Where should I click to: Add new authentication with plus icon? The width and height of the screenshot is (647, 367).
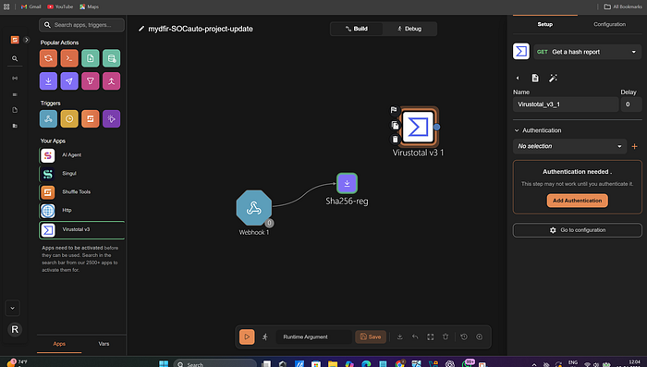click(635, 146)
